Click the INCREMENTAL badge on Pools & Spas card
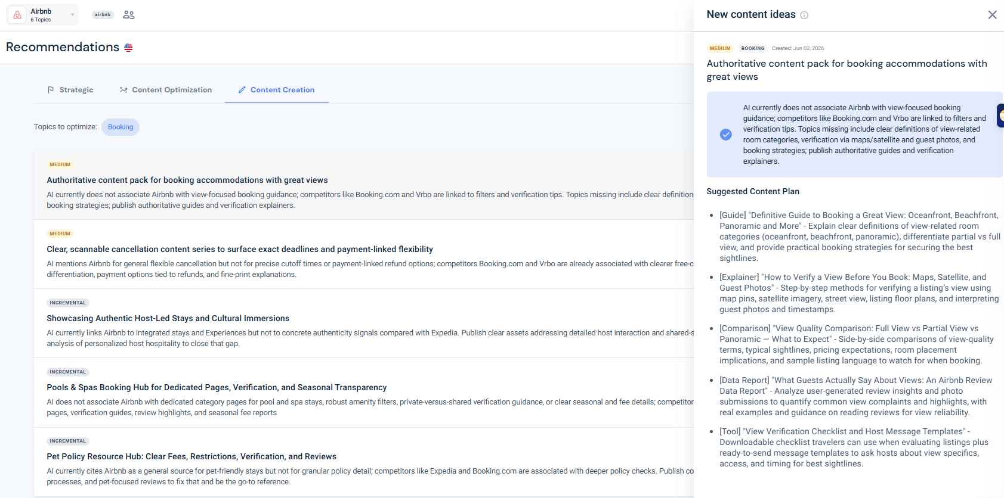Screen dimensions: 1004x498 [68, 372]
